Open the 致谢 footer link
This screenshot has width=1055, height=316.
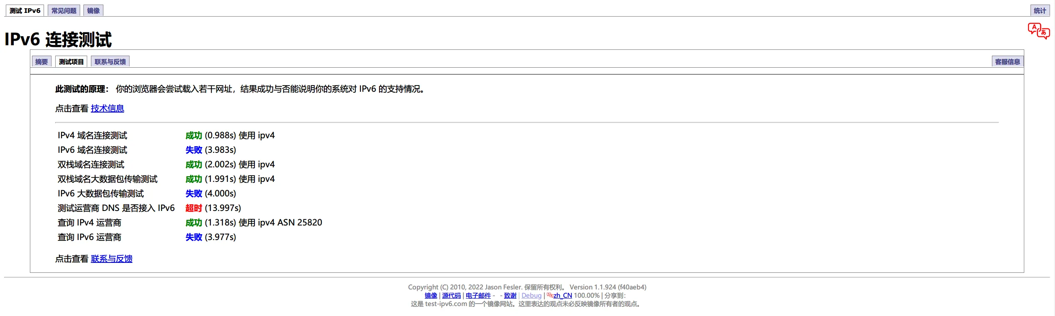(x=510, y=296)
